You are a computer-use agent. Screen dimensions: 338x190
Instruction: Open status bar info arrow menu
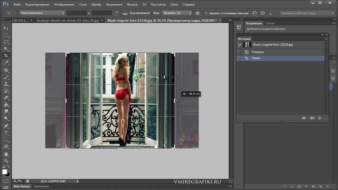(x=78, y=182)
